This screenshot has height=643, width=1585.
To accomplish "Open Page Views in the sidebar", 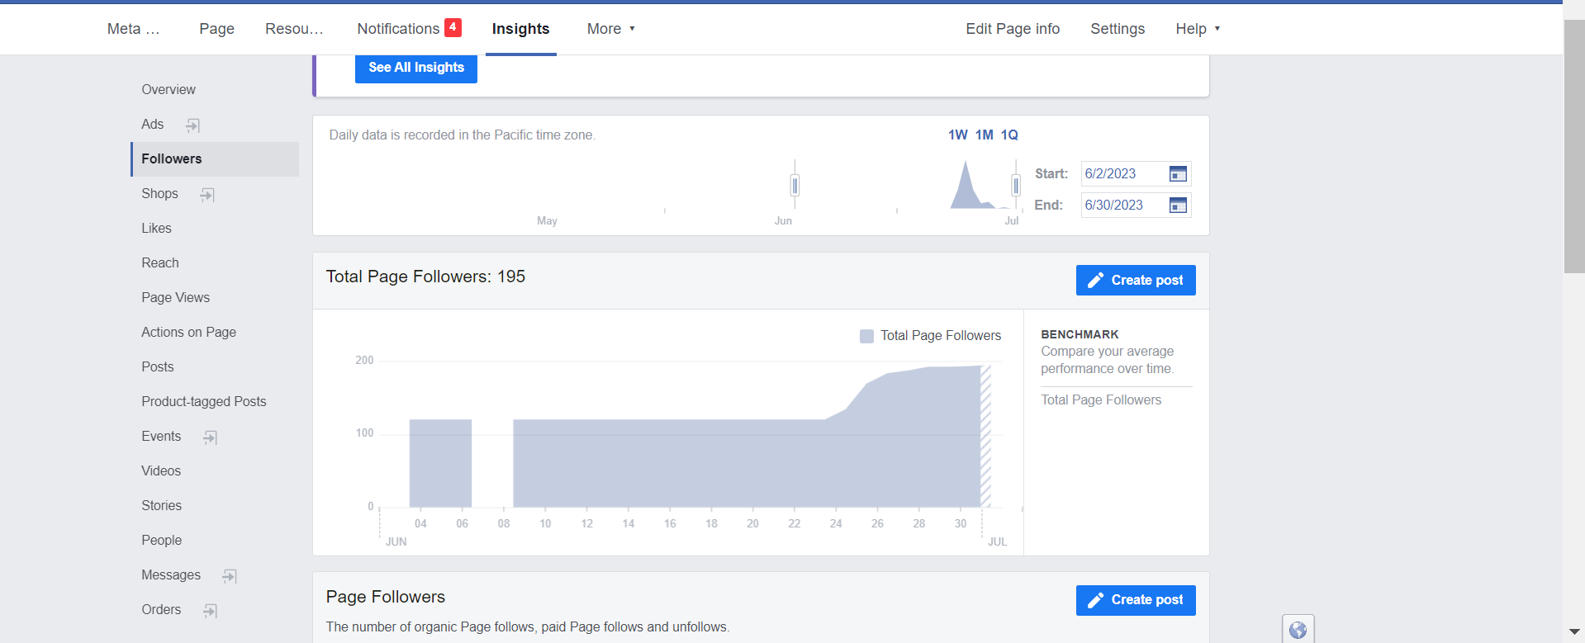I will click(x=175, y=297).
